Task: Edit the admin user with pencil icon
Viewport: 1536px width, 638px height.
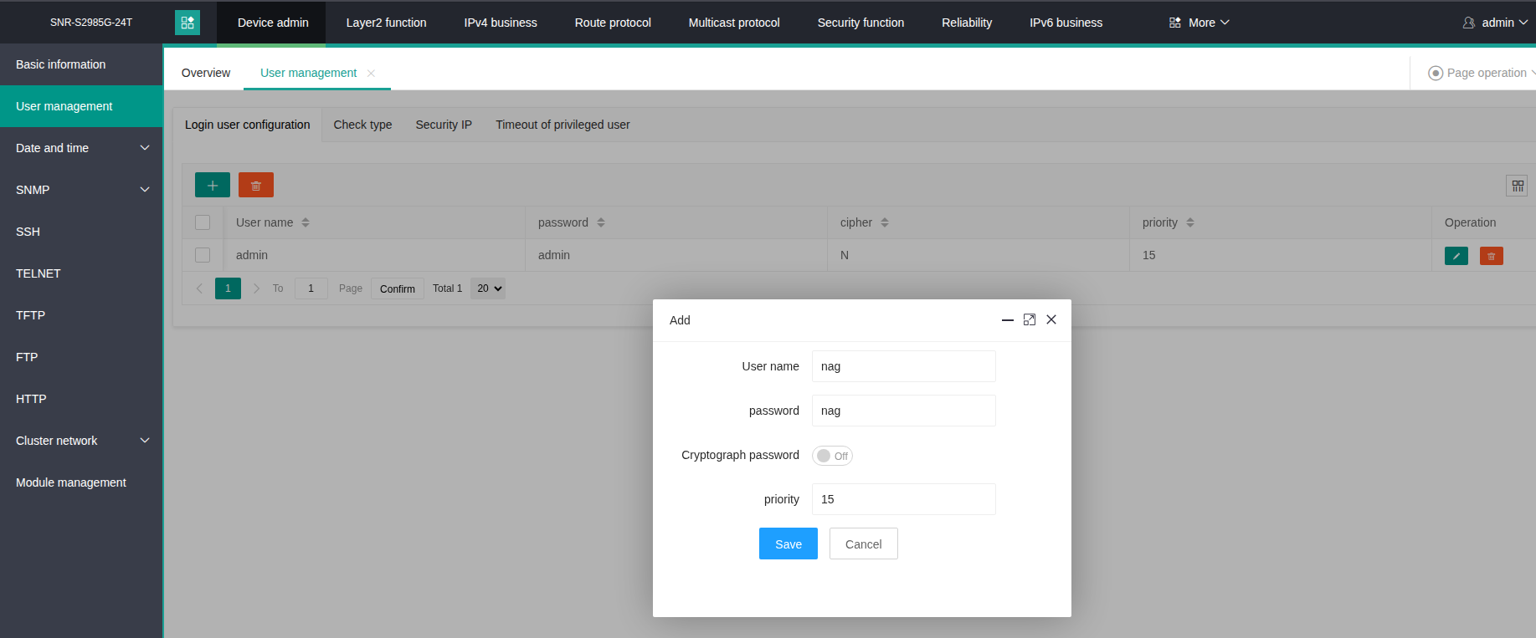Action: coord(1456,256)
